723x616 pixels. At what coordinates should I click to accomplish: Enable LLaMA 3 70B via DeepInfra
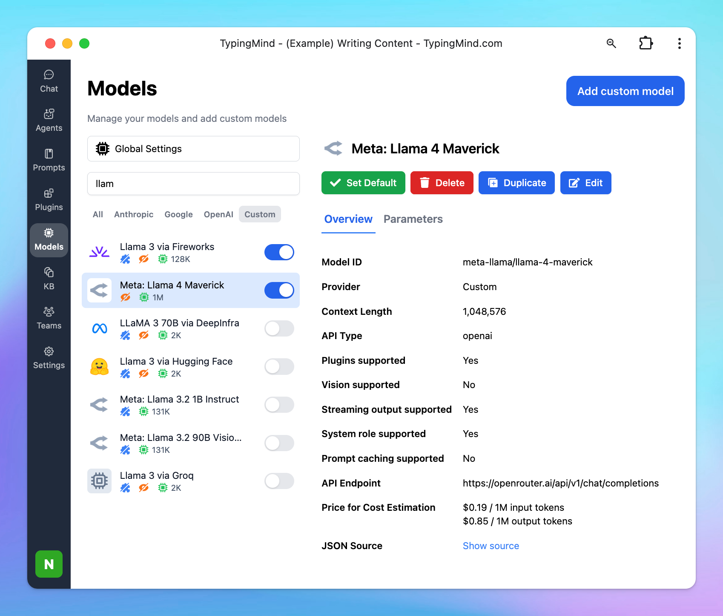(279, 328)
